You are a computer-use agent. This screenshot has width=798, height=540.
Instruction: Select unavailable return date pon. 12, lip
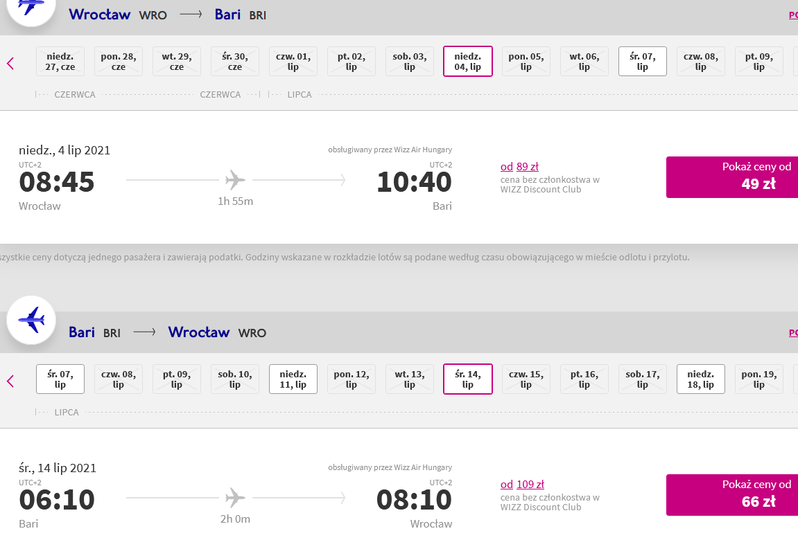[x=352, y=379]
